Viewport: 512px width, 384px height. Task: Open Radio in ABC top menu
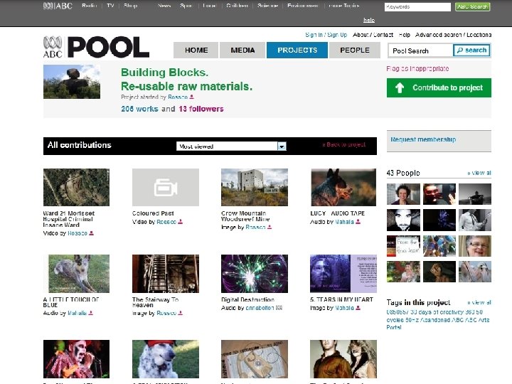[x=90, y=6]
